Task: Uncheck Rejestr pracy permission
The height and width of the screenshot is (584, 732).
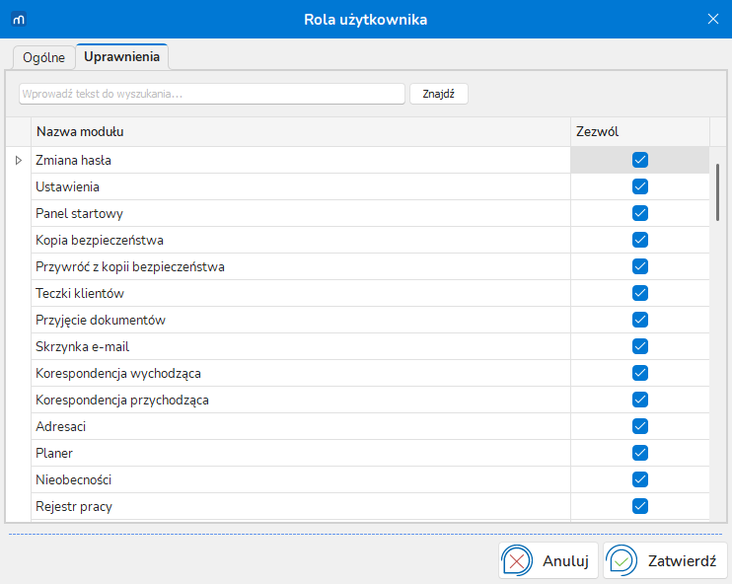Action: [x=640, y=506]
